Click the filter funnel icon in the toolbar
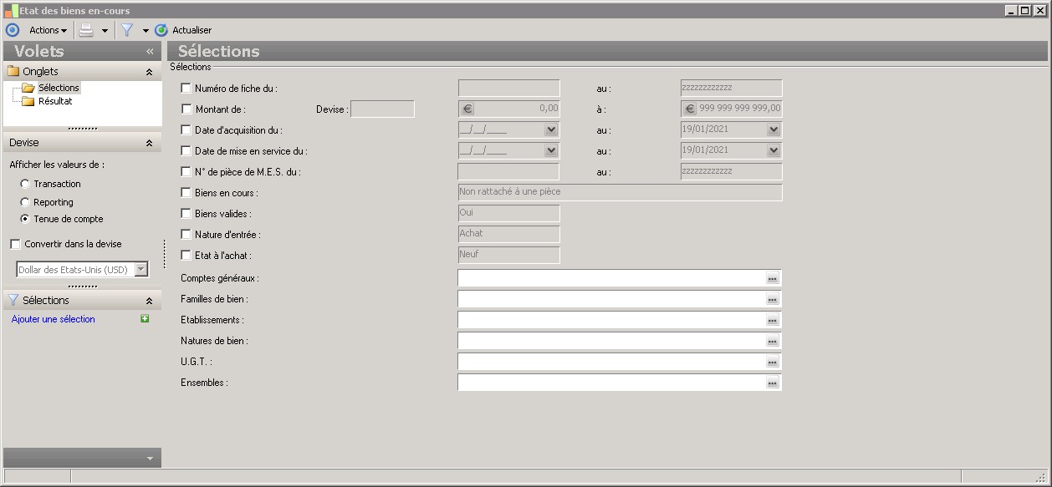The image size is (1052, 487). (127, 30)
